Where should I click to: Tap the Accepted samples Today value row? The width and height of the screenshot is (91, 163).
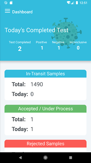(23, 129)
